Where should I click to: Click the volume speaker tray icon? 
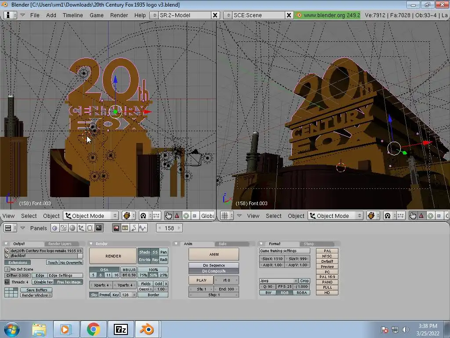[405, 330]
